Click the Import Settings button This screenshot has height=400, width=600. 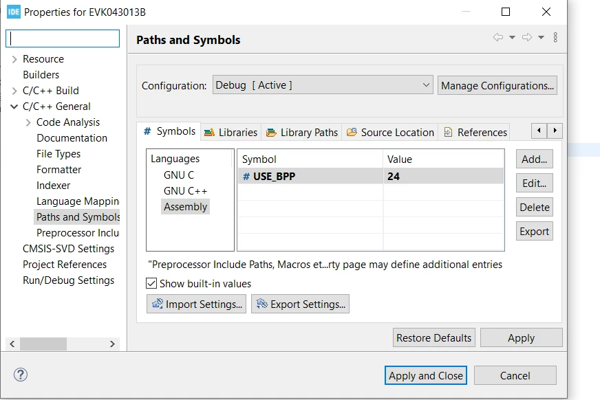196,304
